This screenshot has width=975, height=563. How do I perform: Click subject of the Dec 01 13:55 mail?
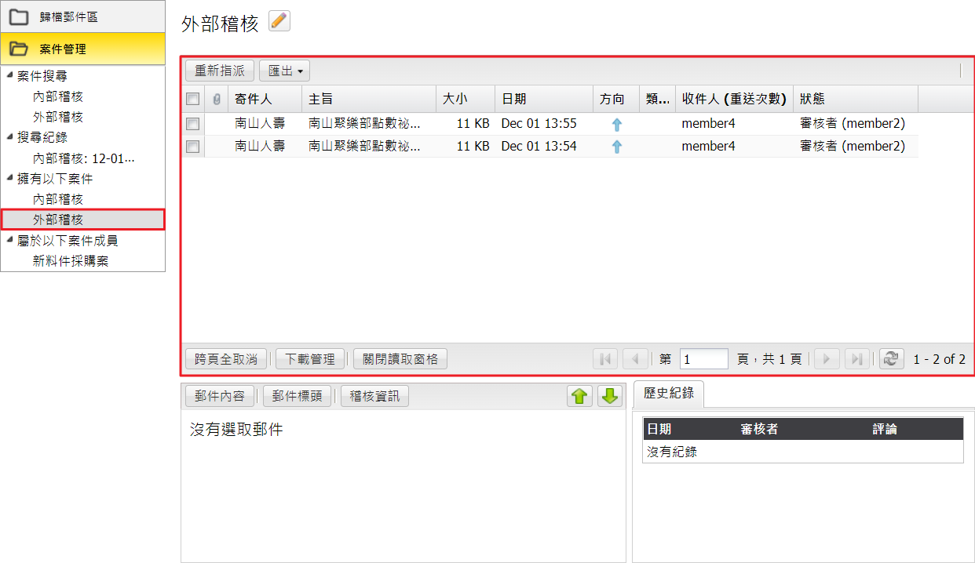[x=364, y=124]
